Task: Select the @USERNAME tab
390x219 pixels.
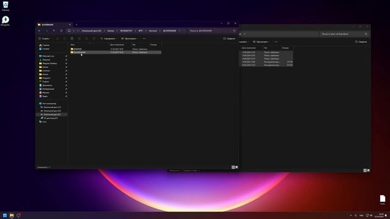Action: [x=53, y=25]
